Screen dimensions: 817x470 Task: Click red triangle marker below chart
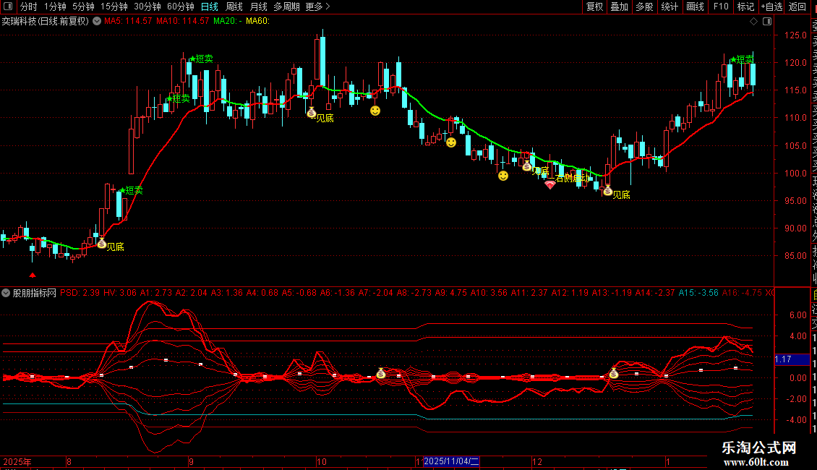[33, 275]
